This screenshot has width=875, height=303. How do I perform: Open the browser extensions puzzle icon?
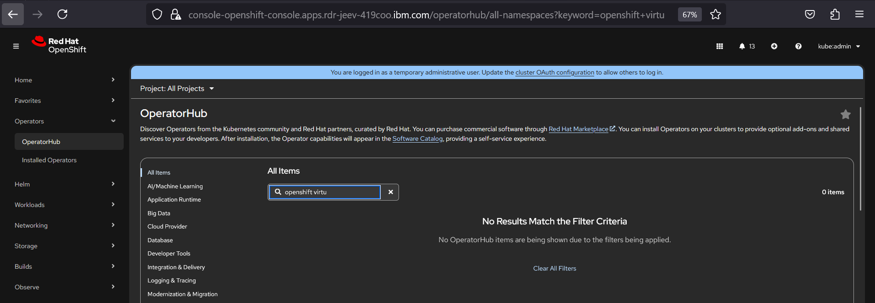834,15
